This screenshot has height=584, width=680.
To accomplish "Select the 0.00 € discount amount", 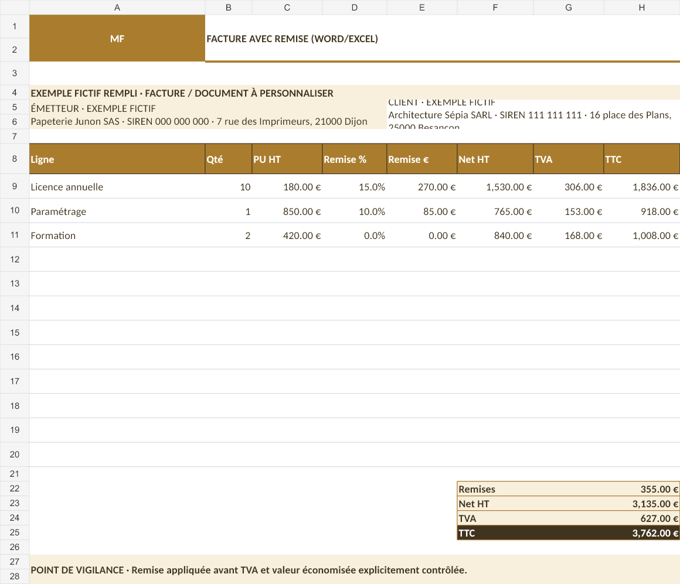I will (x=422, y=235).
